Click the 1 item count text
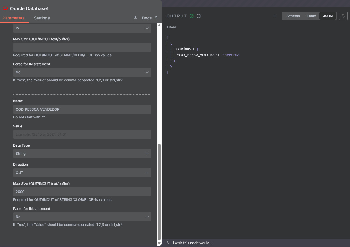 click(x=171, y=27)
